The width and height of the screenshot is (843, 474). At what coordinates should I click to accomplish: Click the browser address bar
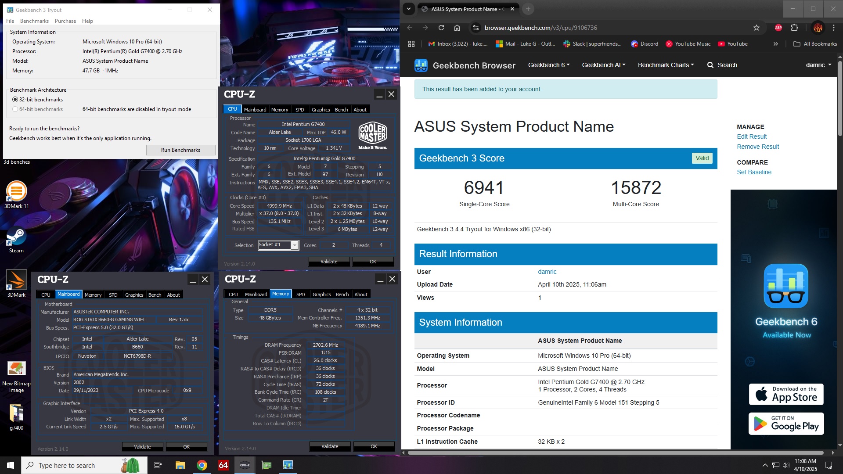click(615, 28)
